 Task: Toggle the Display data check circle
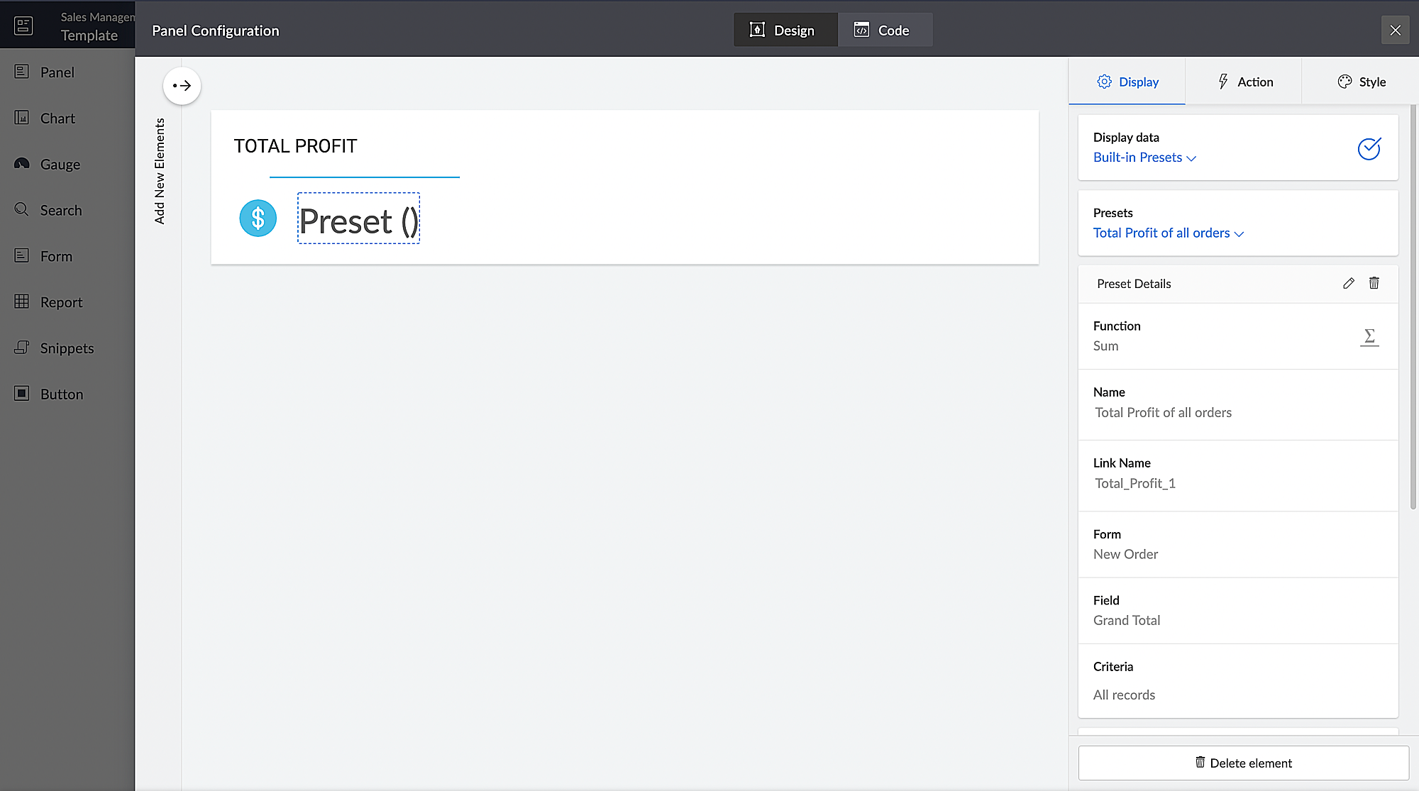point(1369,148)
